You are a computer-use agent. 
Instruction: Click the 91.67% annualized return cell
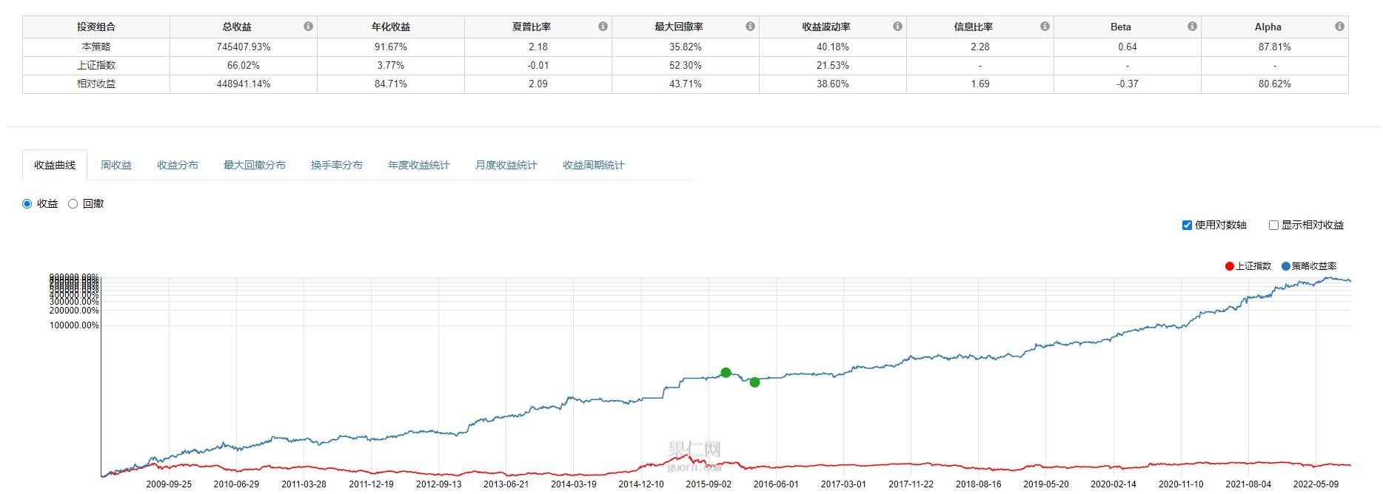point(391,47)
